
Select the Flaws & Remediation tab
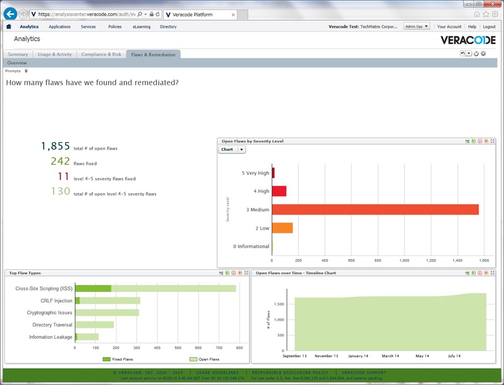click(153, 55)
